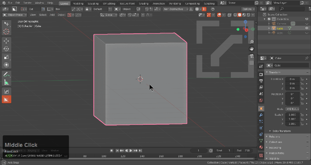Click the Scale X value field
Image resolution: width=311 pixels, height=165 pixels.
coord(292,115)
